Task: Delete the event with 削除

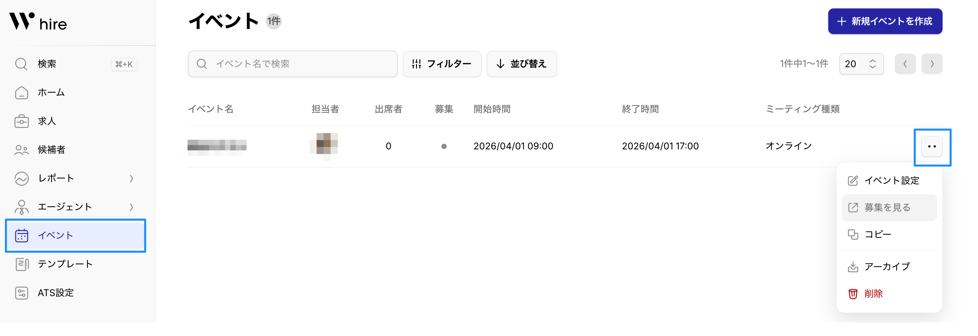Action: tap(873, 293)
